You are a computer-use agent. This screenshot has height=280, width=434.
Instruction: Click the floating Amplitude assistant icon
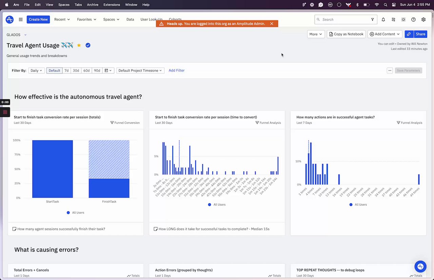coord(420,266)
